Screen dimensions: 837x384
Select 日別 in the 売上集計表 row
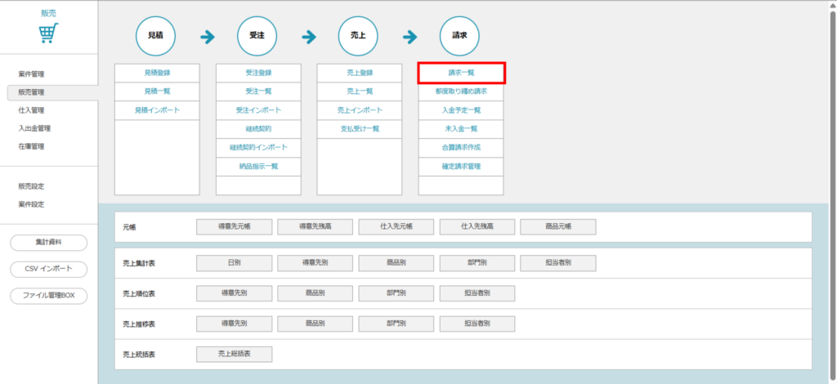234,263
